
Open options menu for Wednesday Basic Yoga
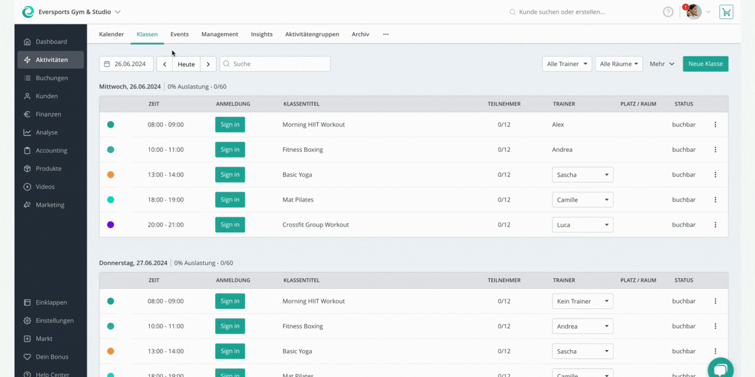(715, 175)
